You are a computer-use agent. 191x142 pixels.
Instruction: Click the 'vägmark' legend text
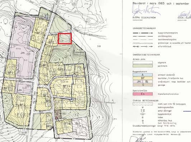(162, 63)
